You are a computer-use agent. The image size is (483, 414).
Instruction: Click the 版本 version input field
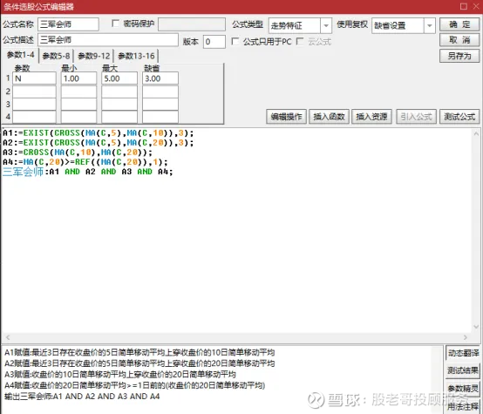click(214, 42)
